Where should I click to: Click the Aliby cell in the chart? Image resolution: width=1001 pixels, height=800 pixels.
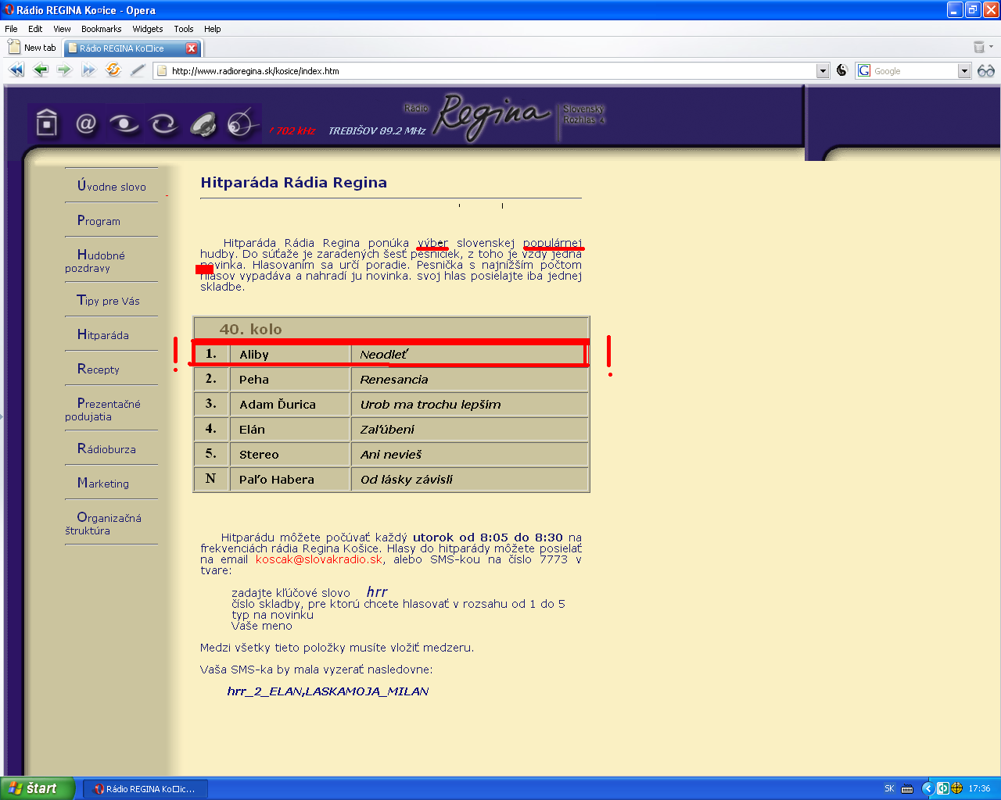[290, 355]
